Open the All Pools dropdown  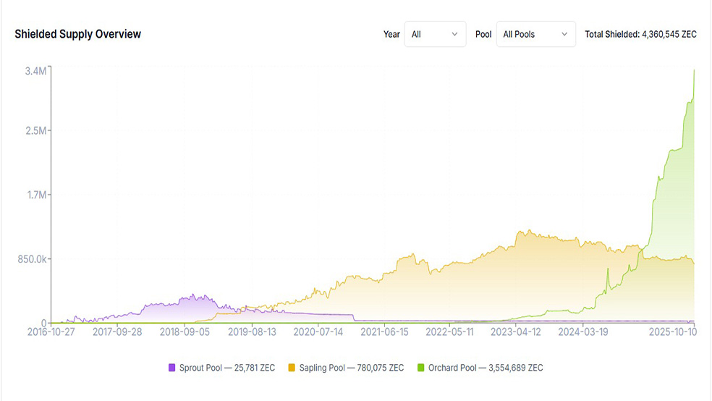pyautogui.click(x=535, y=34)
